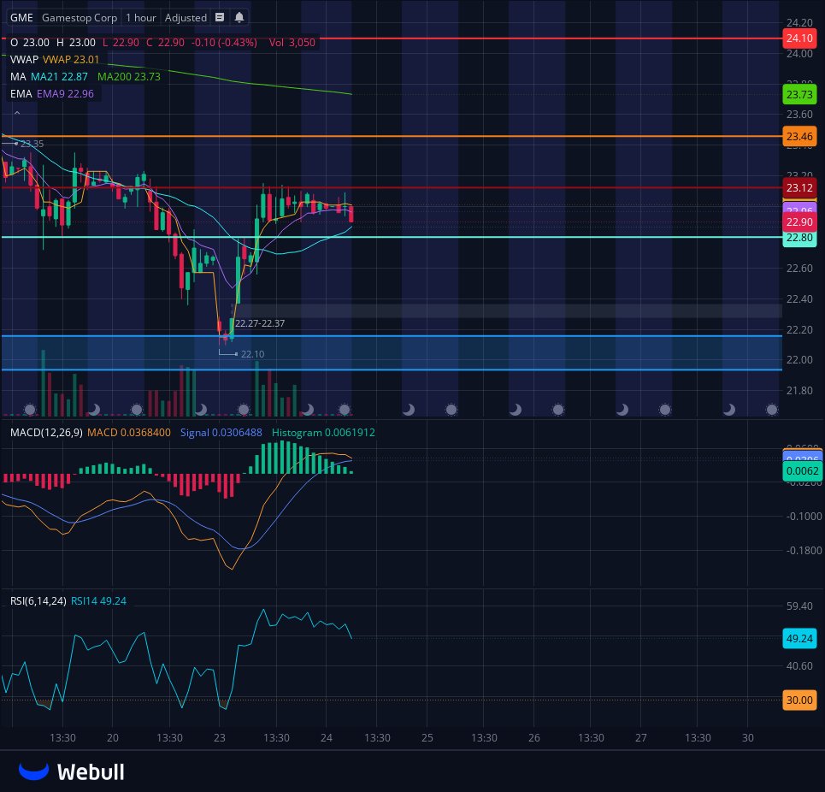Click the 22.90 current price tag

pyautogui.click(x=799, y=222)
